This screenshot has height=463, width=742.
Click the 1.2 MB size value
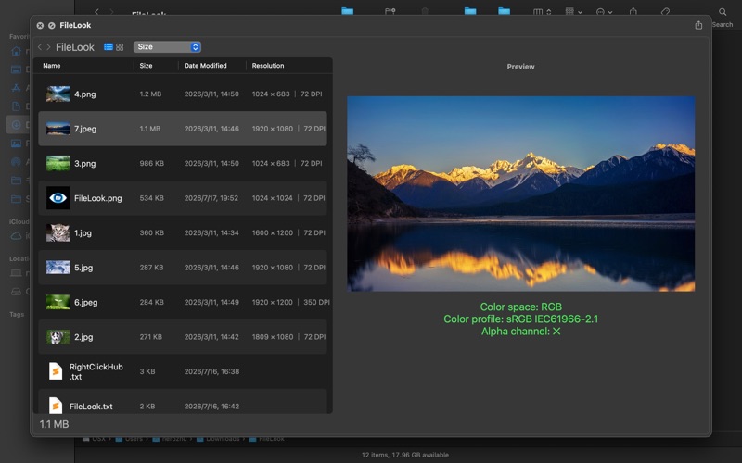(x=150, y=94)
